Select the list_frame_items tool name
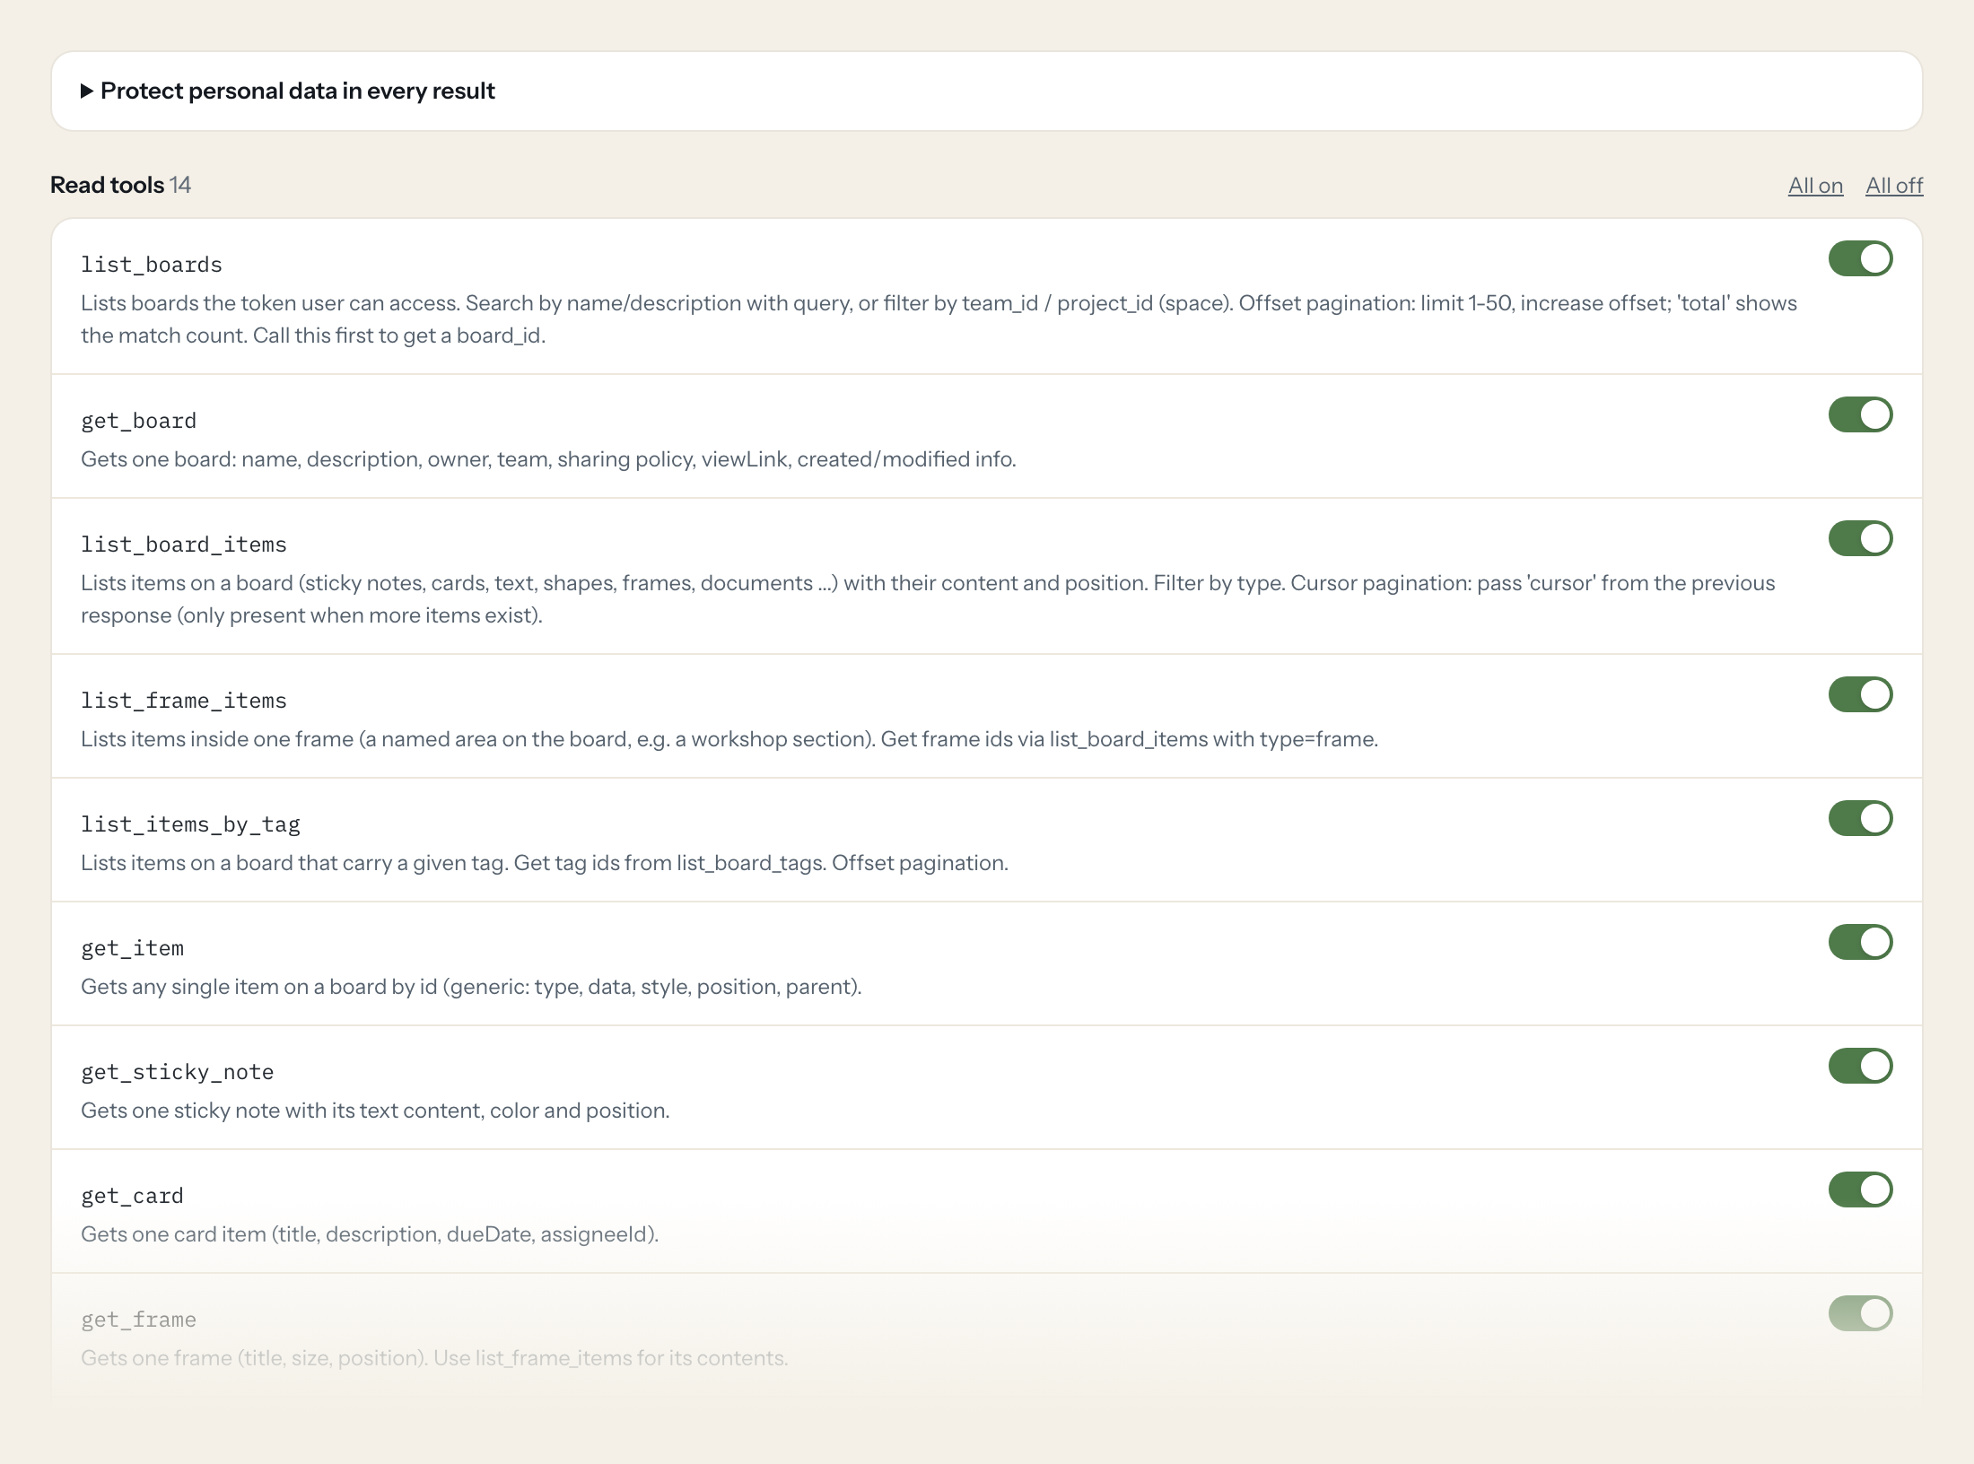The width and height of the screenshot is (1974, 1464). [184, 701]
